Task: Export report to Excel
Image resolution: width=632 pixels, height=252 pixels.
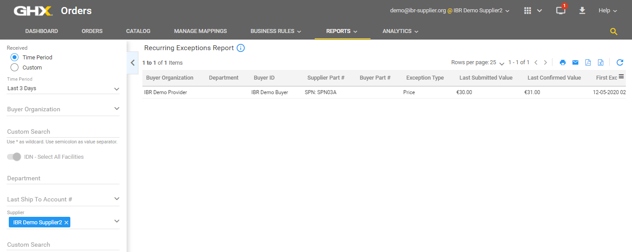Action: pos(601,62)
